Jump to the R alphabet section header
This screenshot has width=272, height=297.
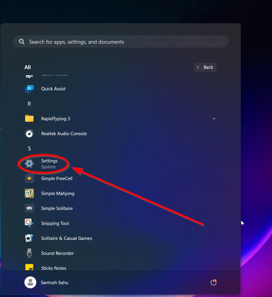pyautogui.click(x=29, y=103)
